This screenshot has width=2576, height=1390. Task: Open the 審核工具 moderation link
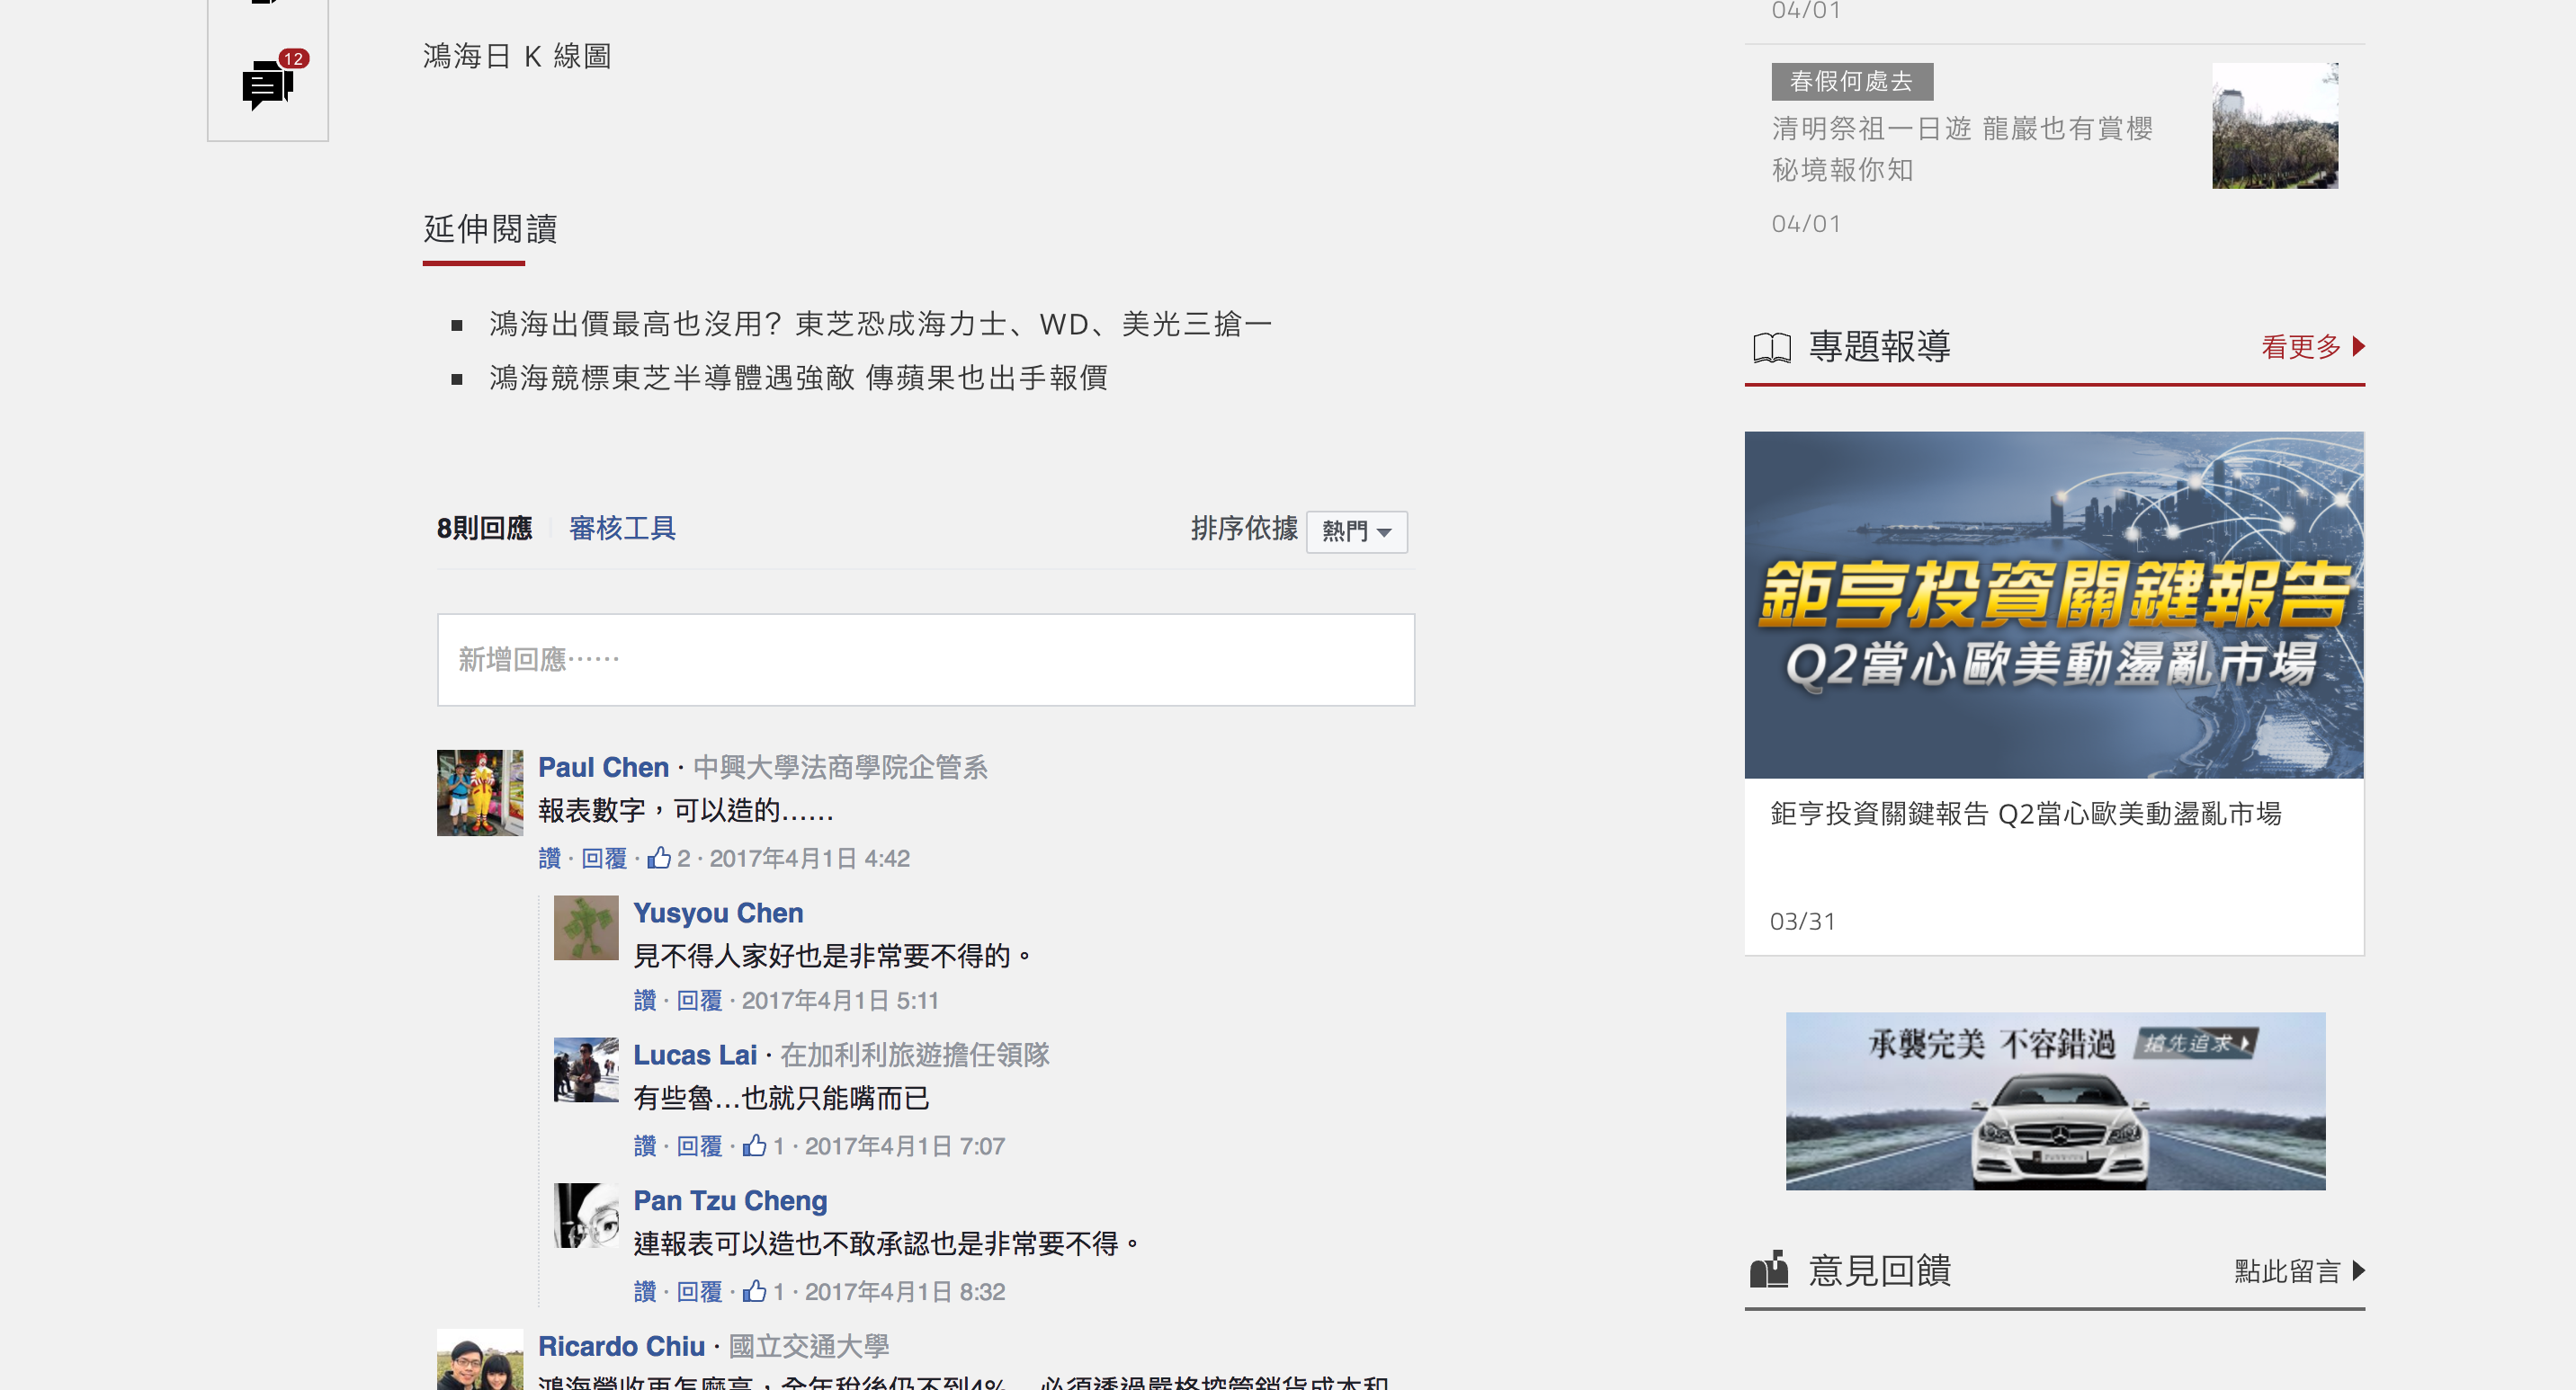tap(622, 528)
